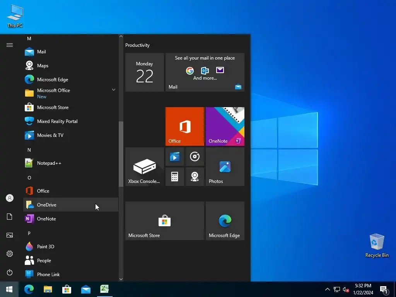Expand the Start hamburger menu

[10, 45]
